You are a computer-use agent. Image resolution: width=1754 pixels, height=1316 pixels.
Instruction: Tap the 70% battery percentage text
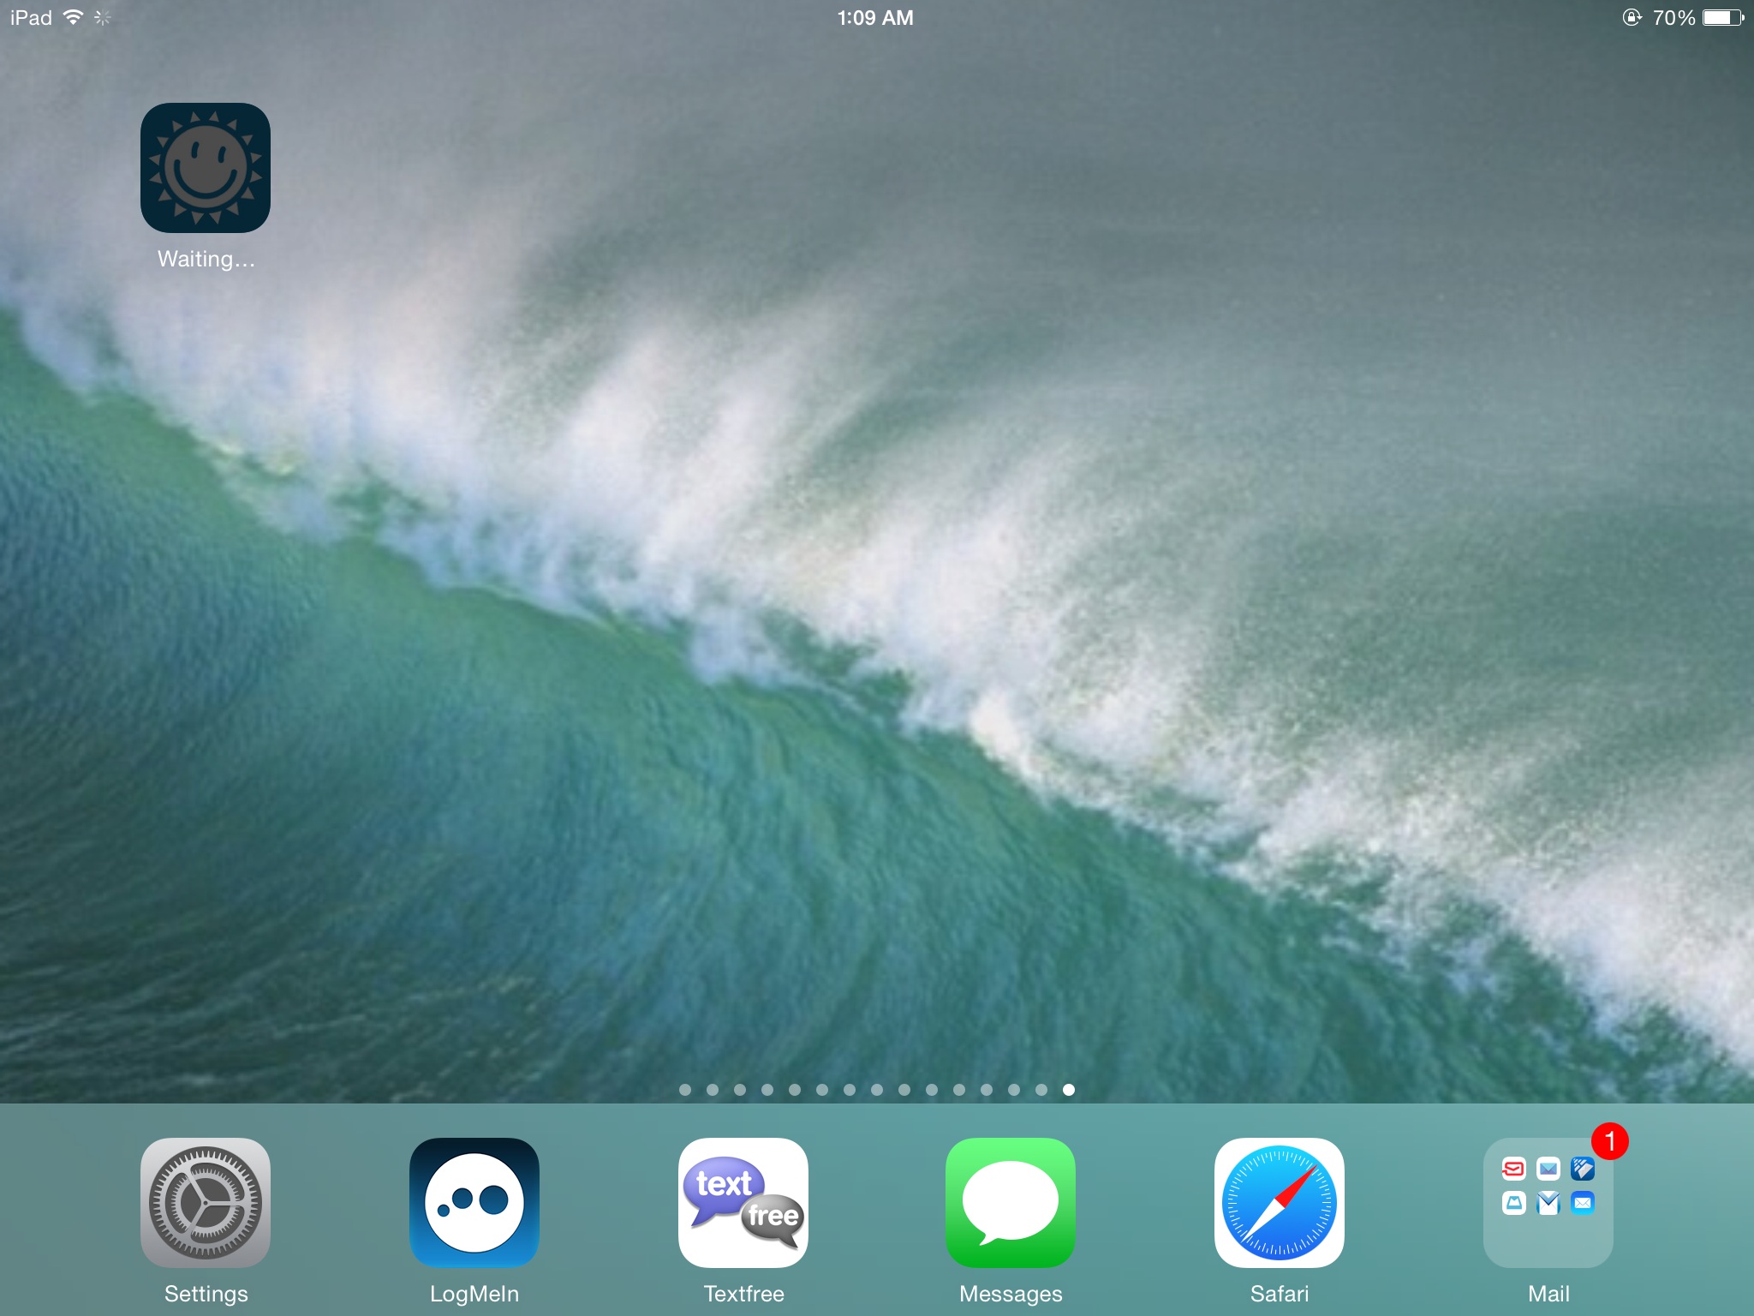pos(1673,17)
